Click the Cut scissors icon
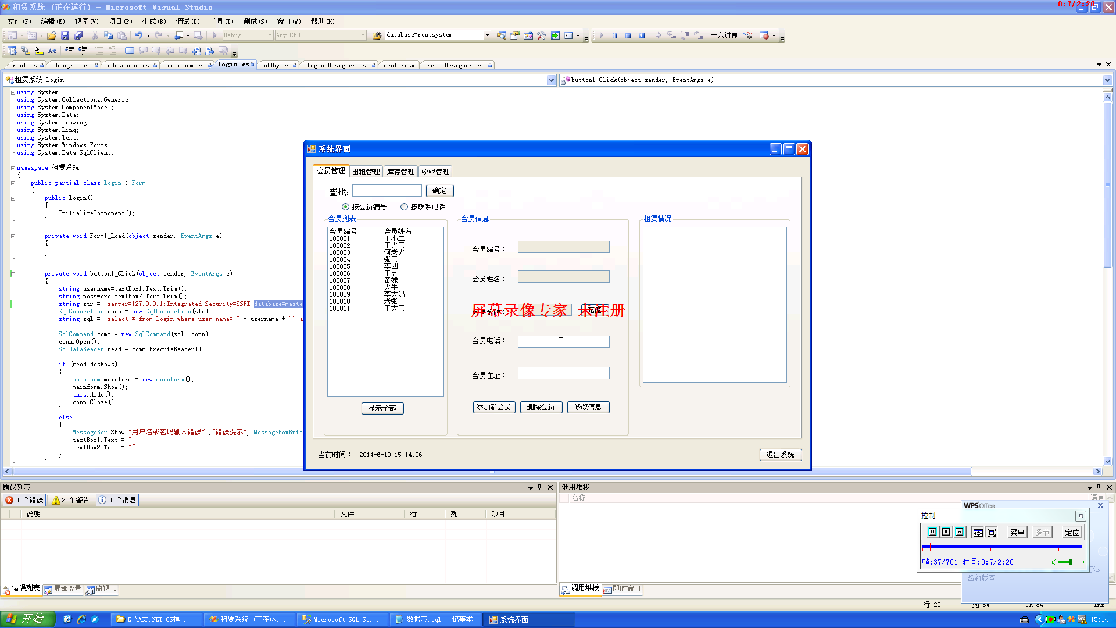The image size is (1116, 628). click(x=95, y=35)
